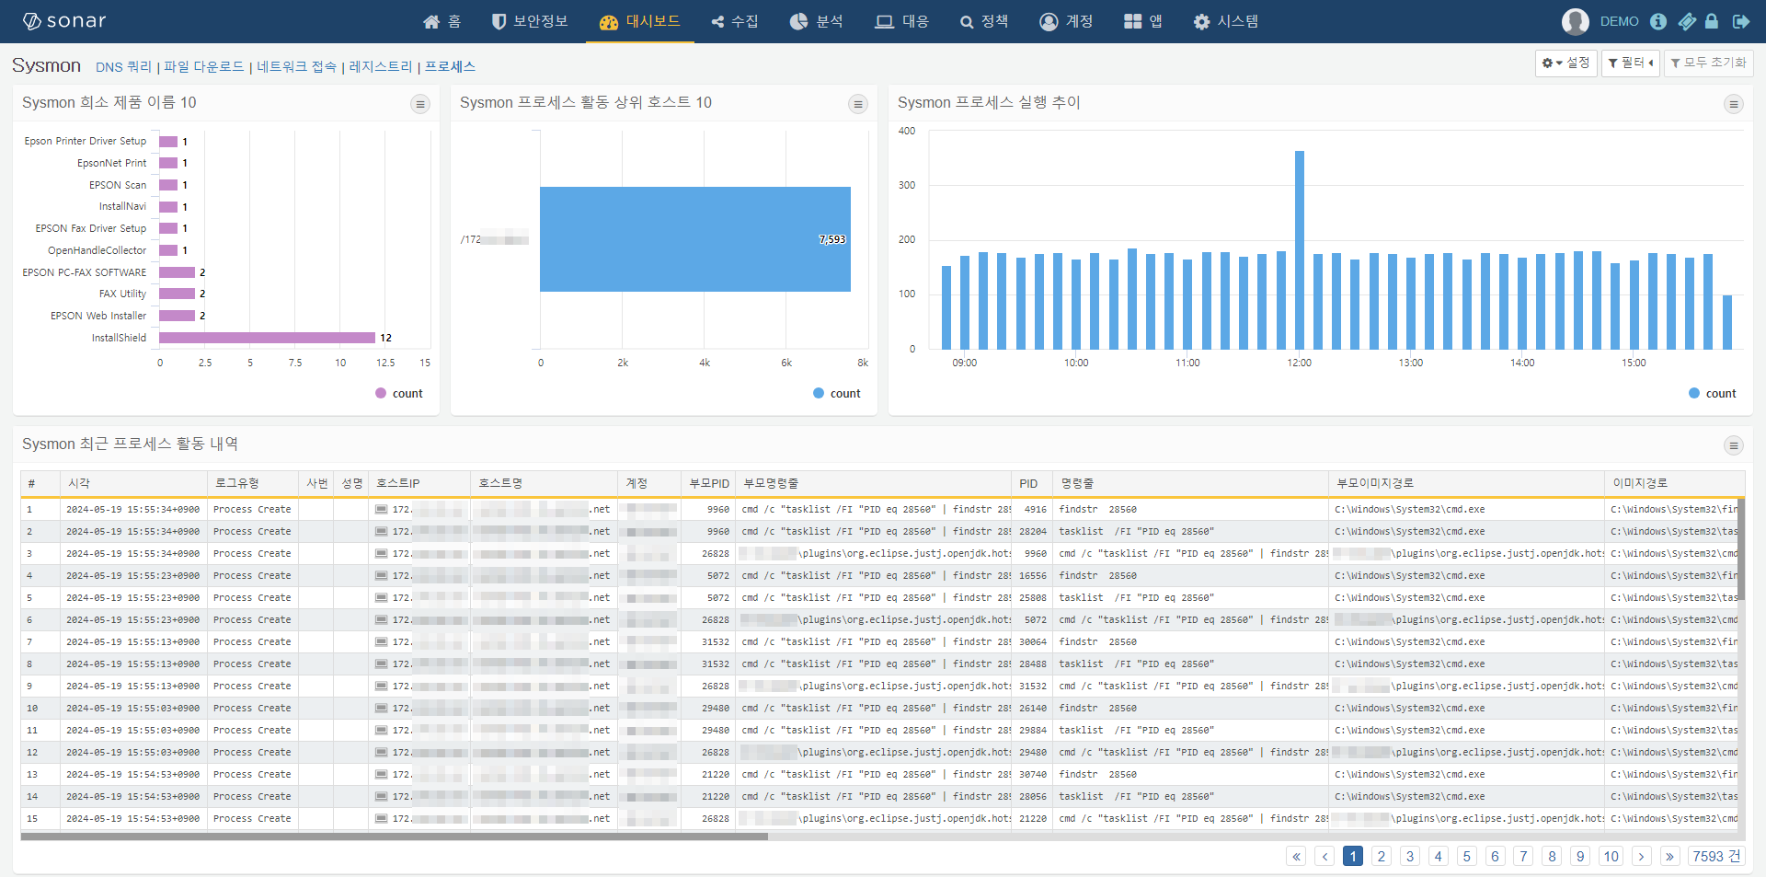Go to page 10
The image size is (1766, 877).
tap(1611, 856)
